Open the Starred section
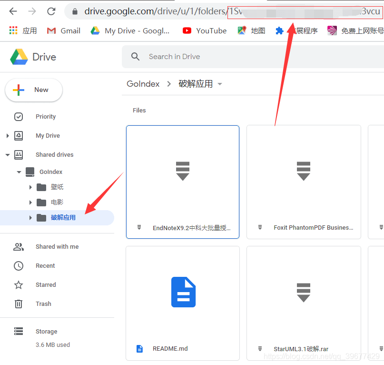The image size is (384, 365). (46, 285)
